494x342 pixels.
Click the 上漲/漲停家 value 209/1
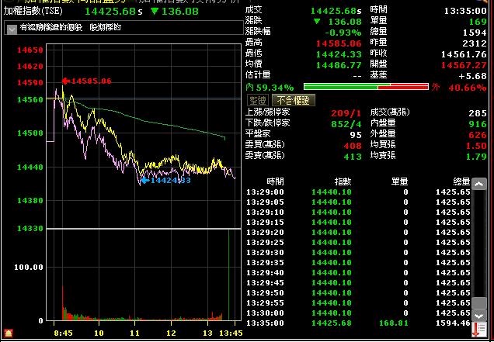point(346,113)
